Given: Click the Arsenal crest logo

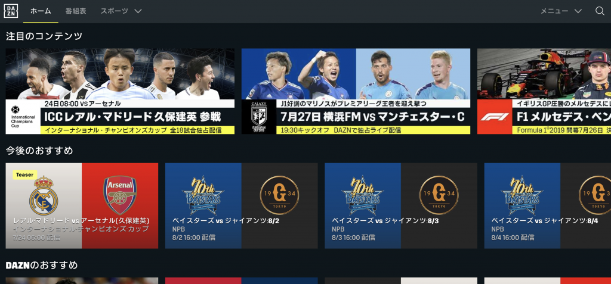Looking at the screenshot, I should (x=120, y=195).
